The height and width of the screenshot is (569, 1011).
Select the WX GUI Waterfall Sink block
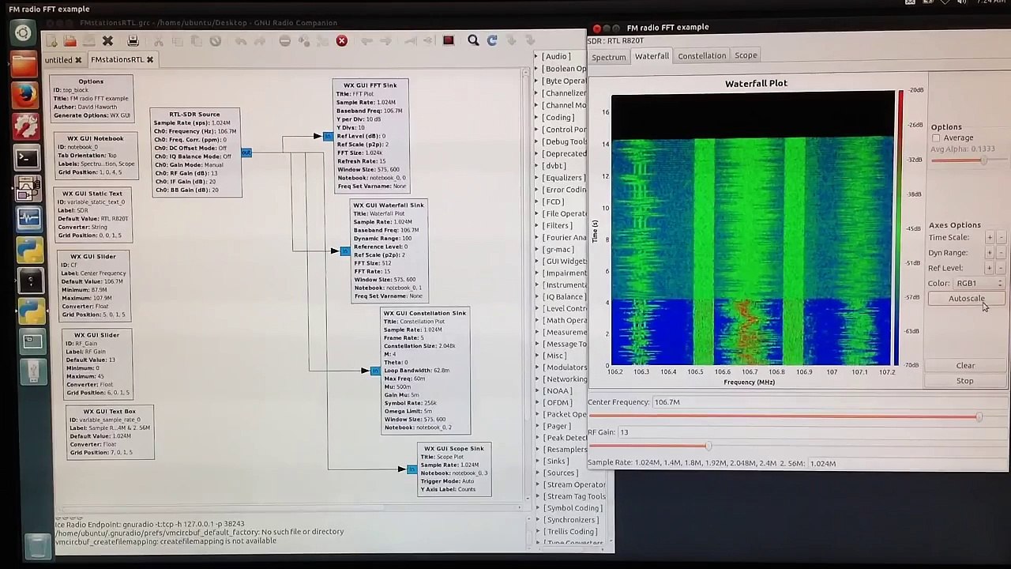point(389,250)
